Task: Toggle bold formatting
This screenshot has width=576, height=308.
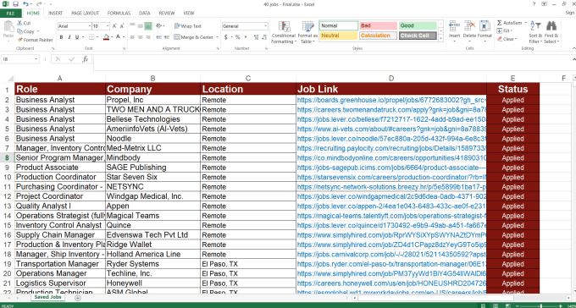Action: 61,37
